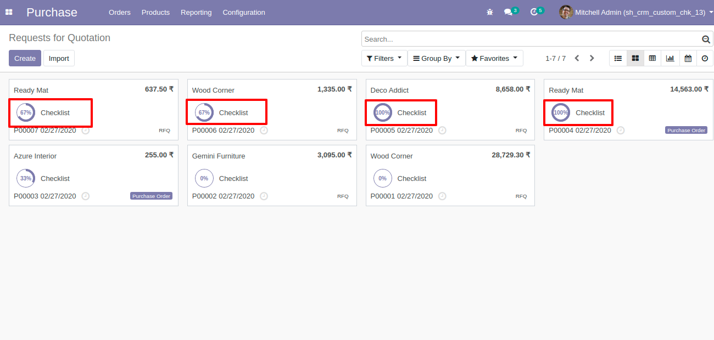This screenshot has height=340, width=714.
Task: Click activity clock on P00006 card
Action: pos(264,131)
